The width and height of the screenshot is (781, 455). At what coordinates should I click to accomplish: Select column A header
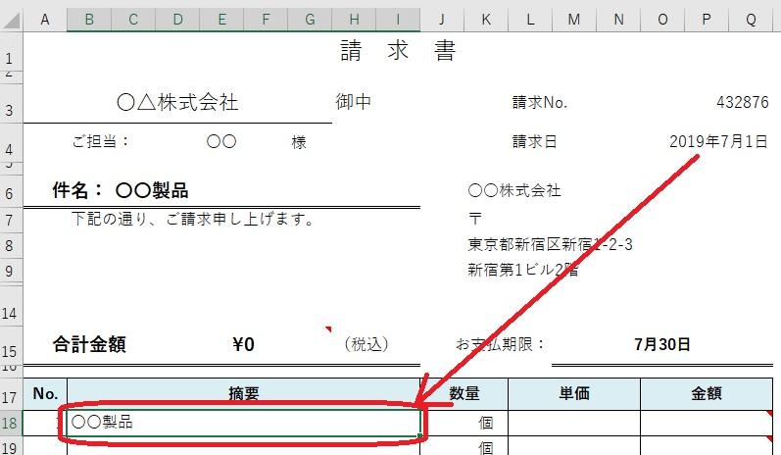click(44, 19)
